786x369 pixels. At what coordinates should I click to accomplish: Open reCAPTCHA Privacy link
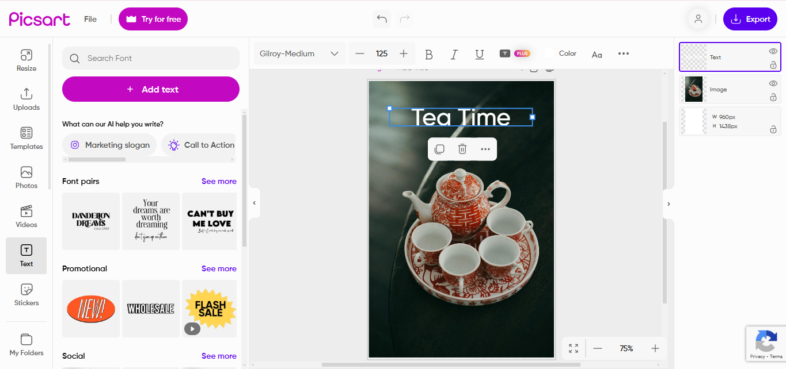click(757, 357)
